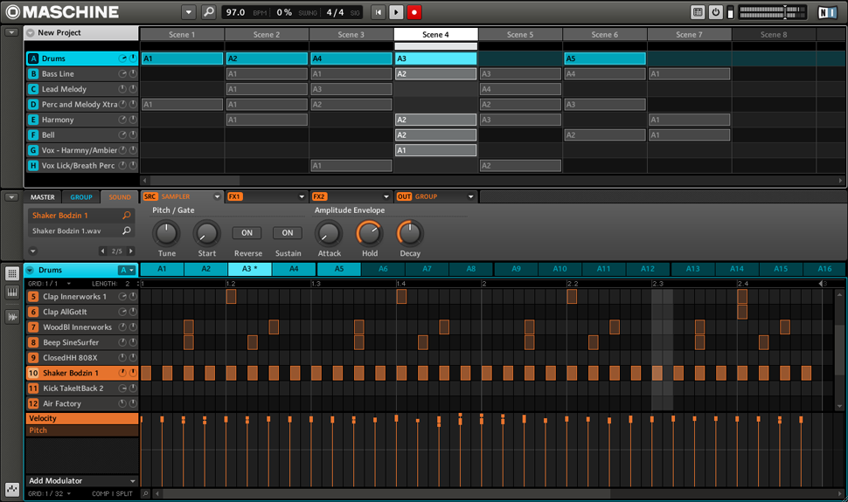Click the search icon next to Shaker Bodzin 1.wav
848x502 pixels.
pos(127,231)
